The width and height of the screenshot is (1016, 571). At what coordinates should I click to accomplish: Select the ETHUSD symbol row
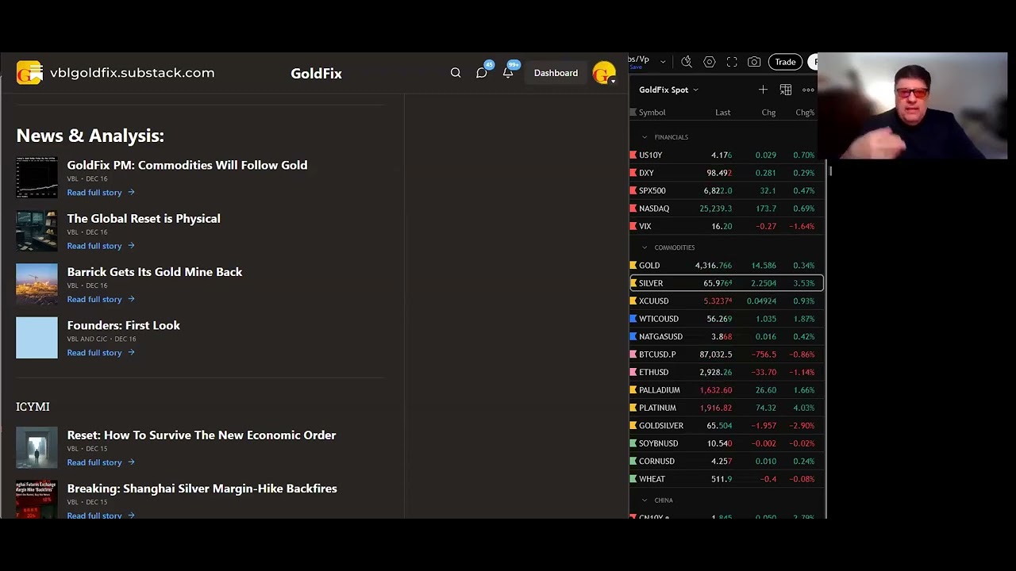pyautogui.click(x=726, y=372)
